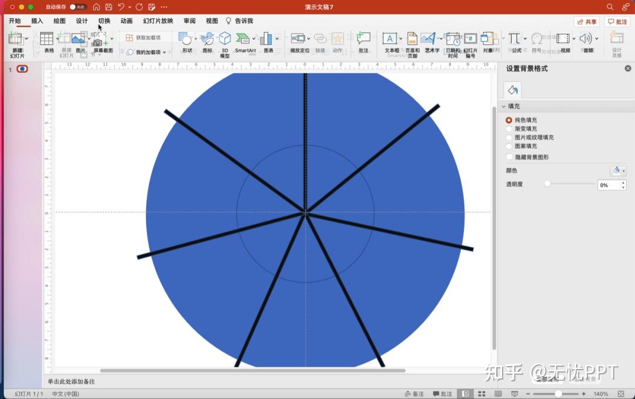Open the 形状 dropdown arrow

[x=196, y=39]
